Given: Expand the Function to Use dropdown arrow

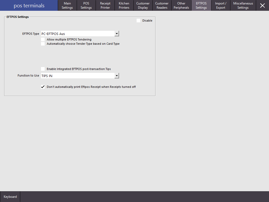Looking at the screenshot, I should (117, 76).
